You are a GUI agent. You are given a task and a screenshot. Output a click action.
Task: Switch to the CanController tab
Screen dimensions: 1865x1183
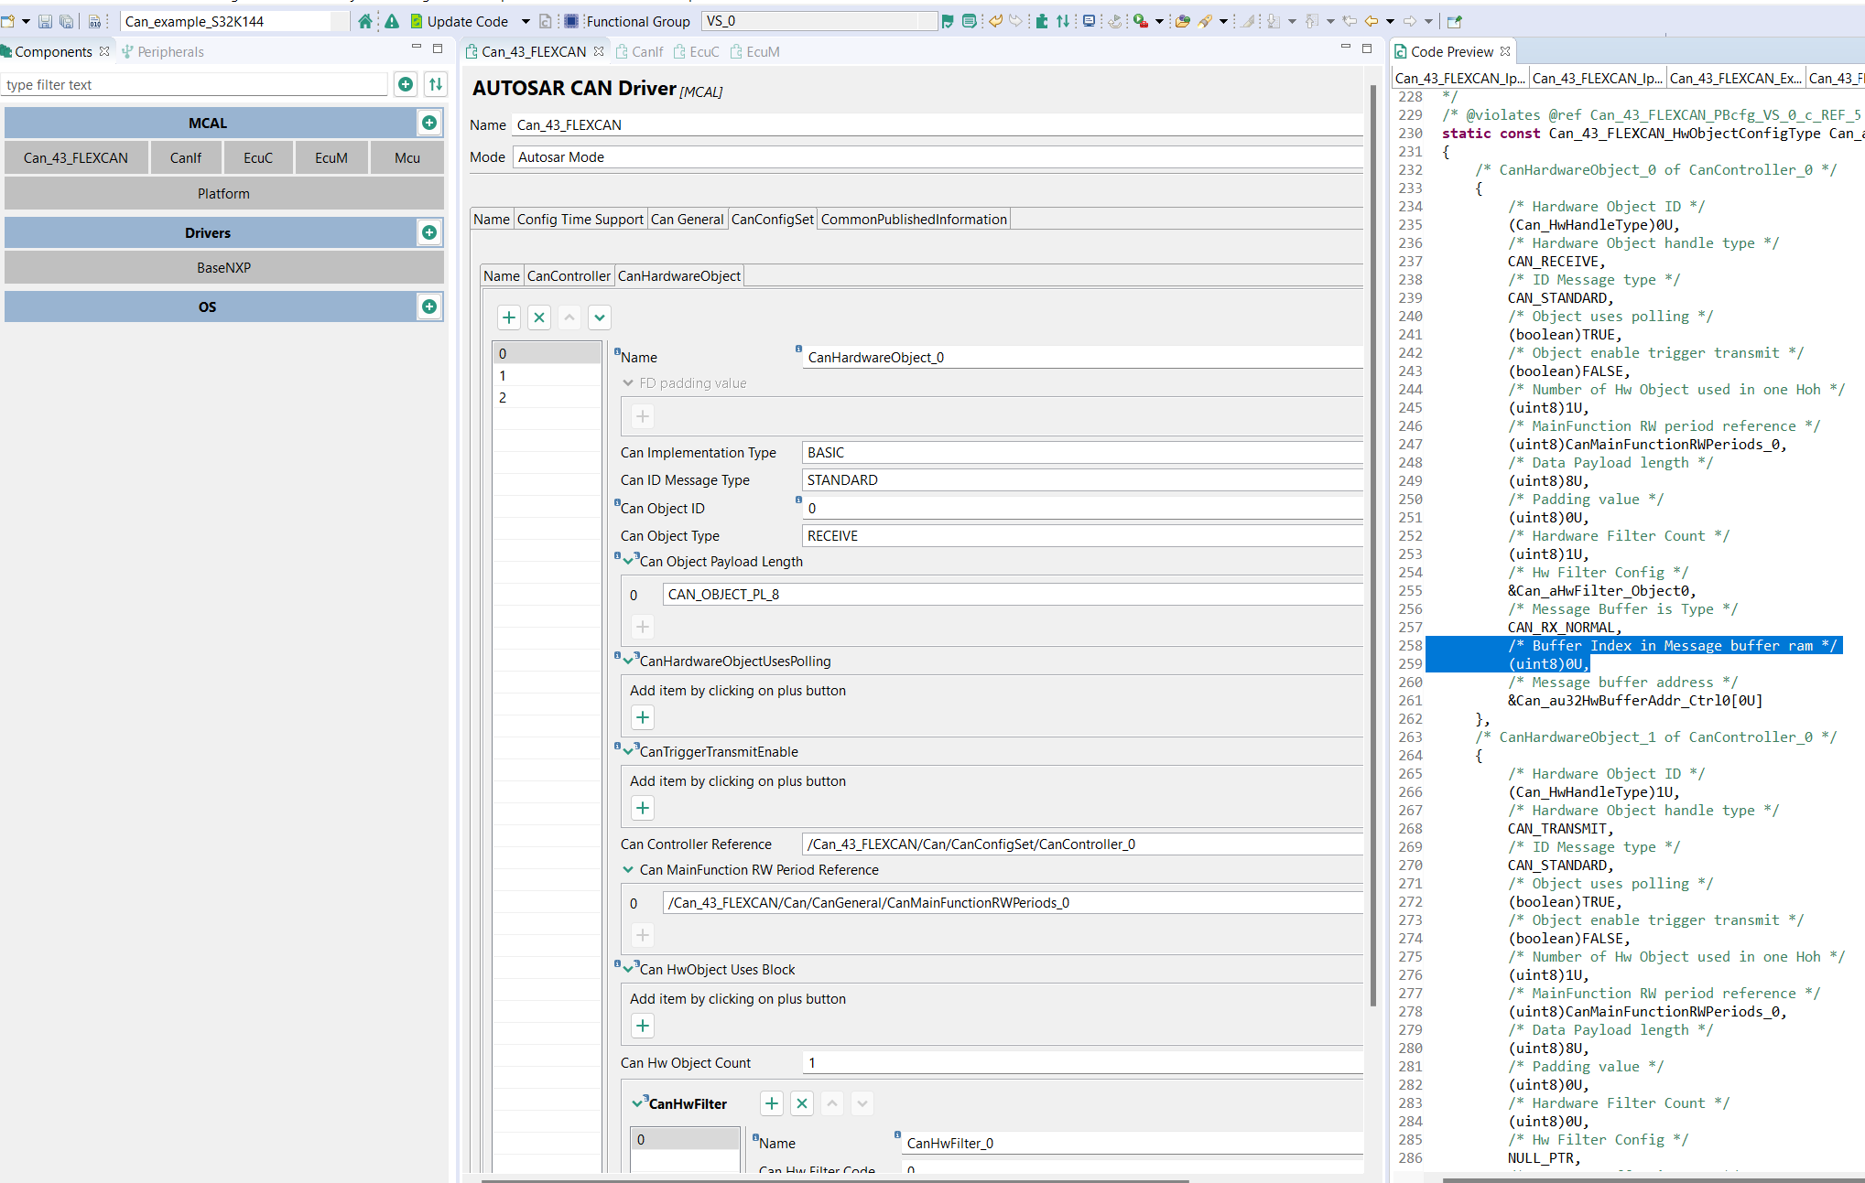coord(568,275)
